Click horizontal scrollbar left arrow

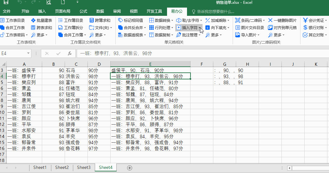(x=290, y=168)
